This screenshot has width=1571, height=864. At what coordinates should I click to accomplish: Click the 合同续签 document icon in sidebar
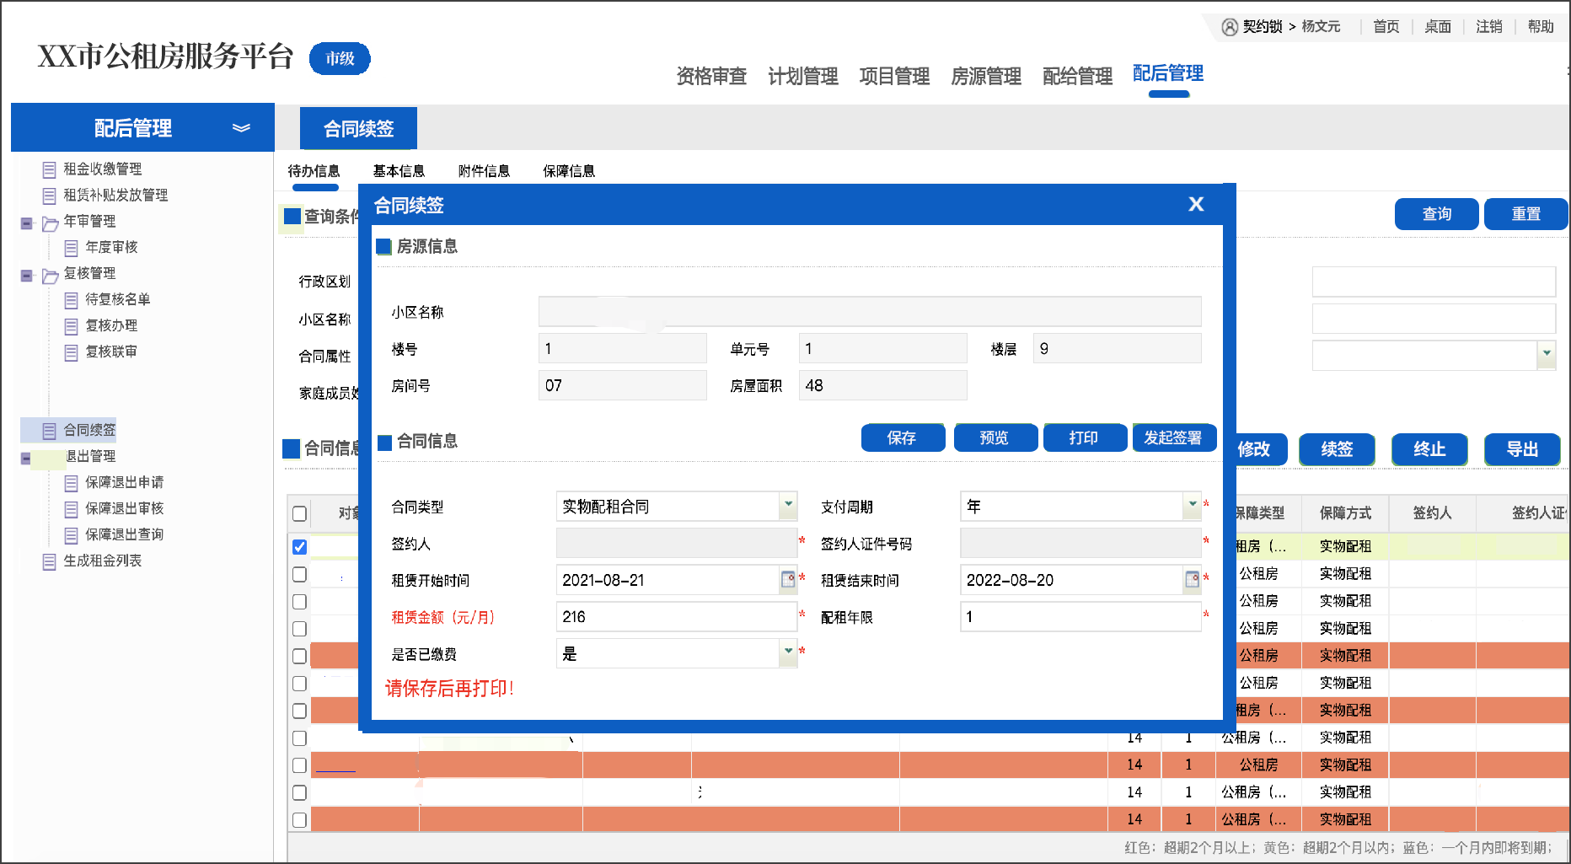[49, 431]
